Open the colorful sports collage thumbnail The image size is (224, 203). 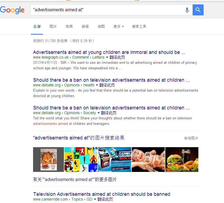81,160
